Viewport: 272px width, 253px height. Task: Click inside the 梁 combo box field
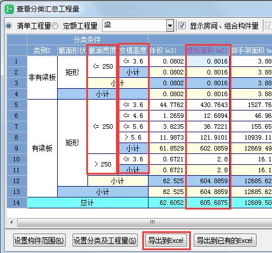point(135,26)
